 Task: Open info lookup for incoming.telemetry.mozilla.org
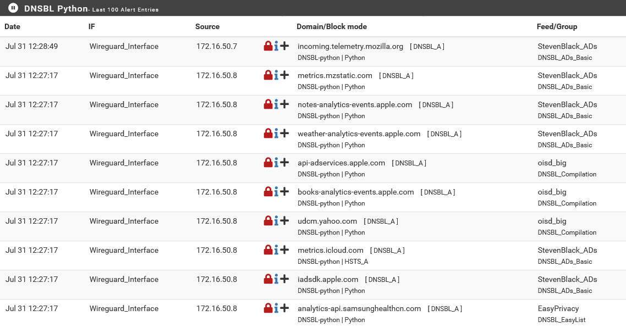[276, 46]
